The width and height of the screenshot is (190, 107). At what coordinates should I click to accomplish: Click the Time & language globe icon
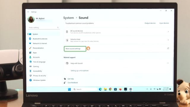click(30, 62)
